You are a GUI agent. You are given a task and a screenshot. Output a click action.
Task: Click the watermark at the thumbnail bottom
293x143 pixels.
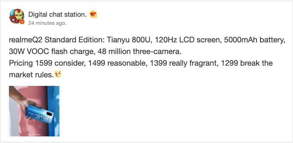pos(34,134)
